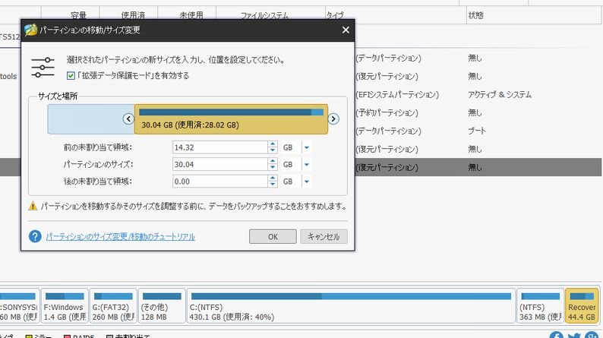Click the right resize handle arrow on partition bar
The width and height of the screenshot is (603, 338).
click(x=333, y=118)
